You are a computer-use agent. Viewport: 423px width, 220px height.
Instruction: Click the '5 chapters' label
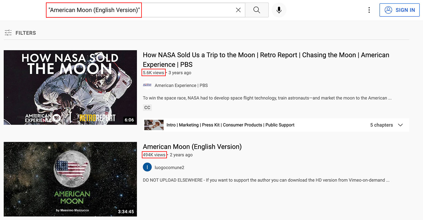[381, 125]
